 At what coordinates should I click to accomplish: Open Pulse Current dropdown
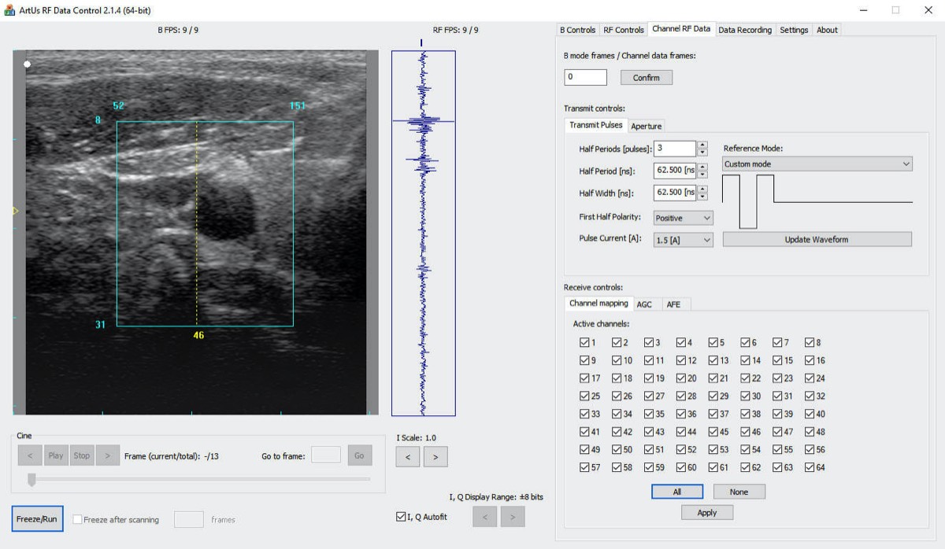pos(683,240)
